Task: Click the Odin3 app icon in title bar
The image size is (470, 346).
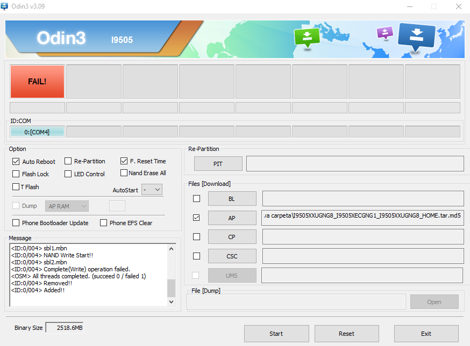Action: 4,6
